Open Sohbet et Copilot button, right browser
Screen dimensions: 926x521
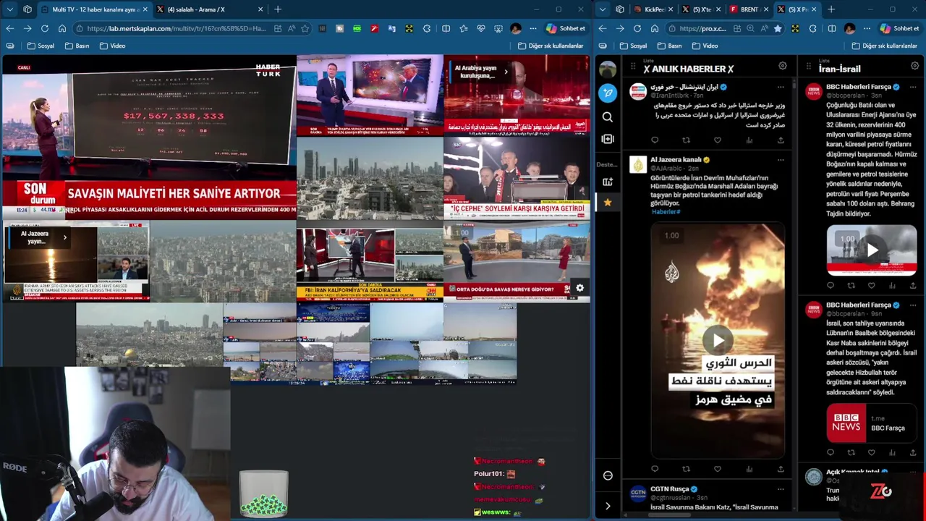pyautogui.click(x=899, y=28)
